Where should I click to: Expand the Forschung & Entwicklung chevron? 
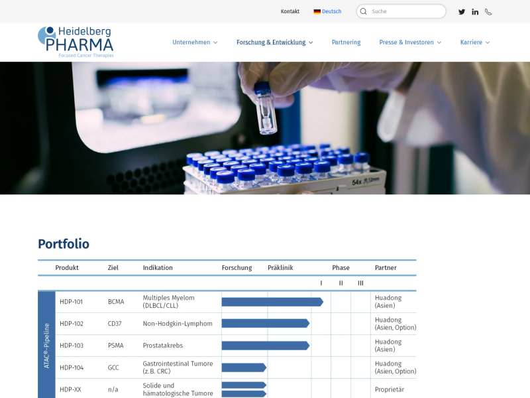pyautogui.click(x=311, y=42)
